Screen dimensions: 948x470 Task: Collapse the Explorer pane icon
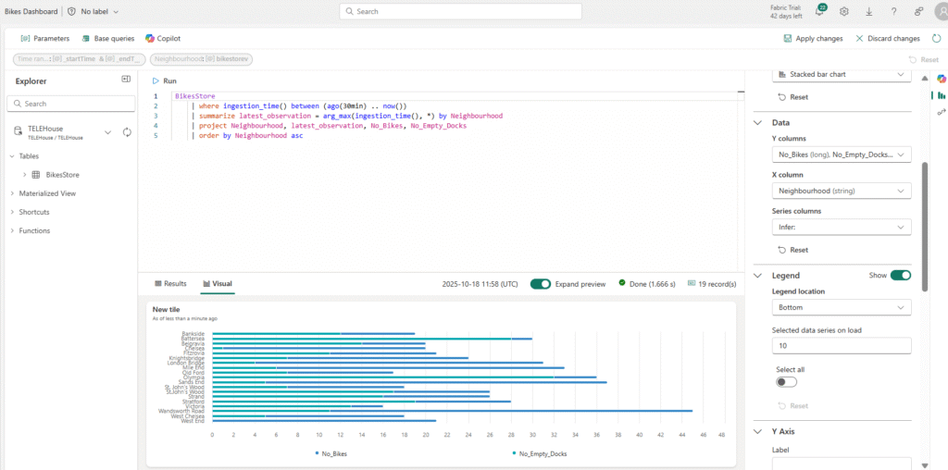point(126,80)
